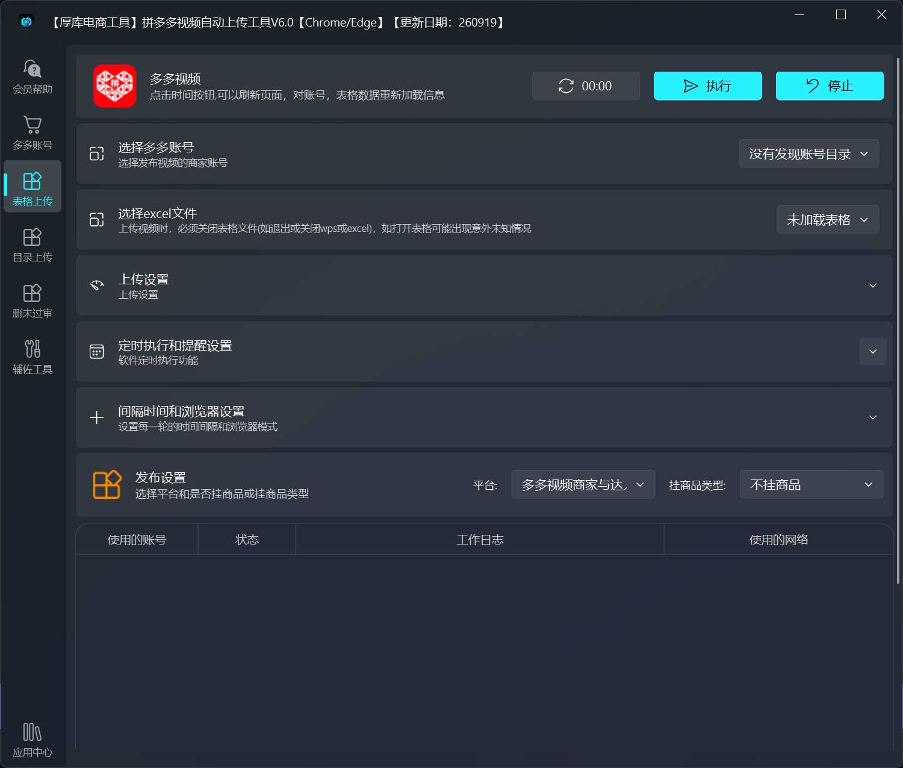Click the 多多视频 header title text
Viewport: 903px width, 768px height.
175,79
